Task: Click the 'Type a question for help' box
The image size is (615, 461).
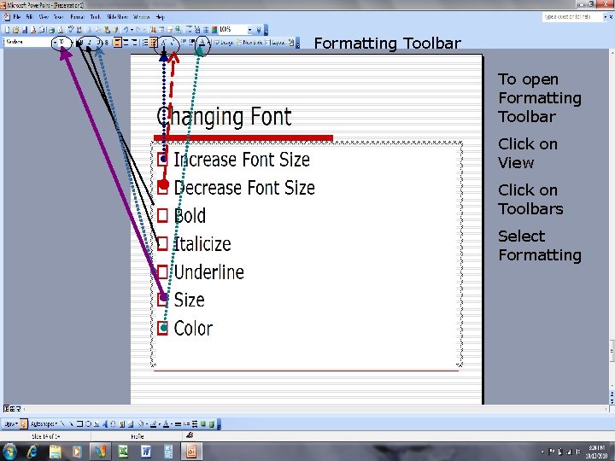Action: click(x=571, y=17)
